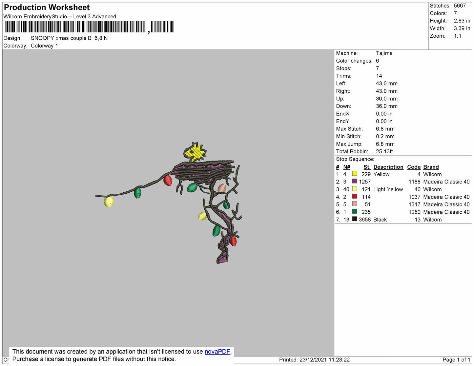This screenshot has width=474, height=366.
Task: Click stitch count '1257'
Action: pos(365,182)
